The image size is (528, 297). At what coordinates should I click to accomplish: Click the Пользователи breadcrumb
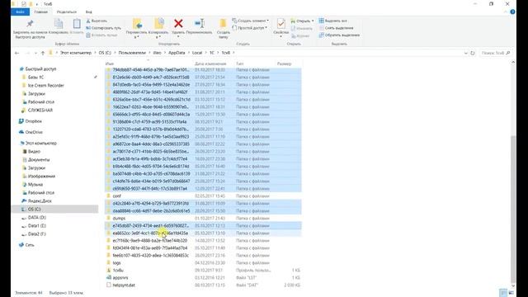(x=132, y=53)
